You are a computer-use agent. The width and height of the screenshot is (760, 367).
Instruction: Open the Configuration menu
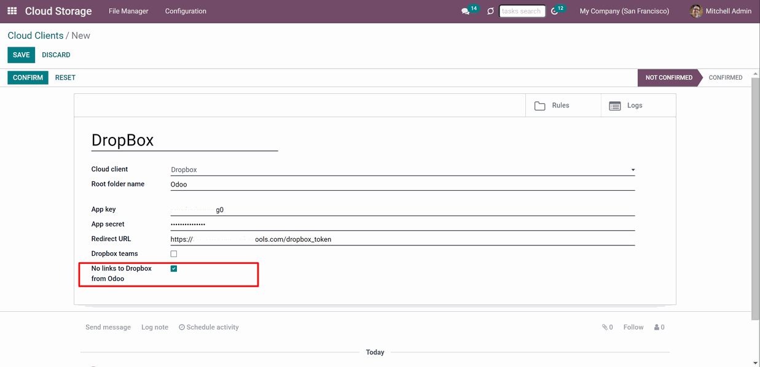tap(186, 11)
